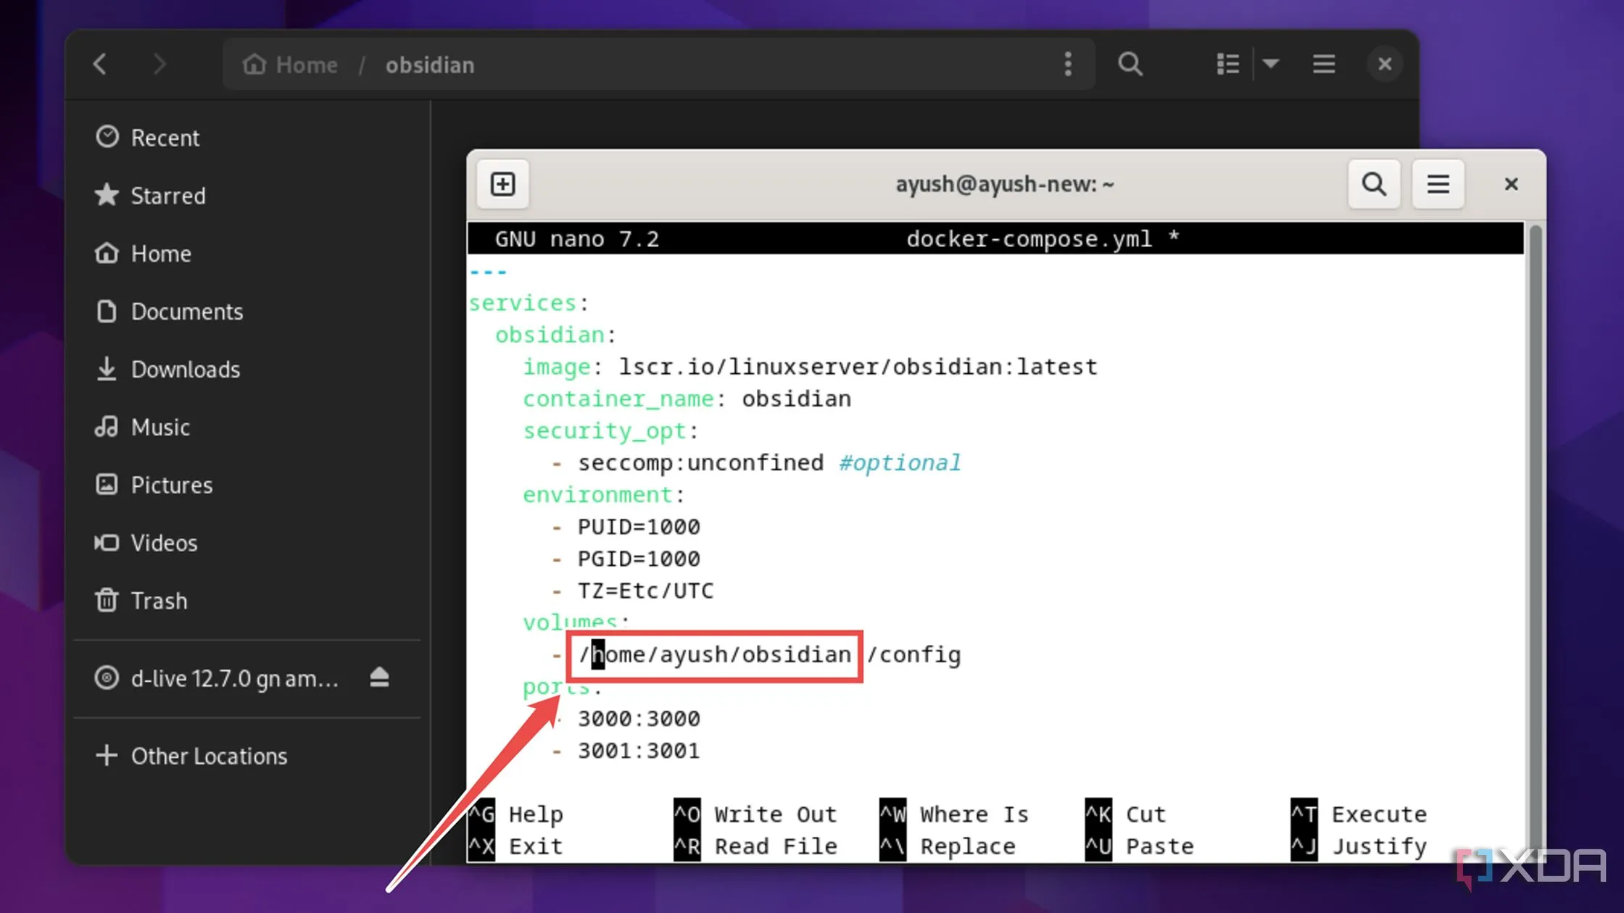Place cursor in /home/ayush/obsidian path
Image resolution: width=1624 pixels, height=913 pixels.
pos(715,654)
